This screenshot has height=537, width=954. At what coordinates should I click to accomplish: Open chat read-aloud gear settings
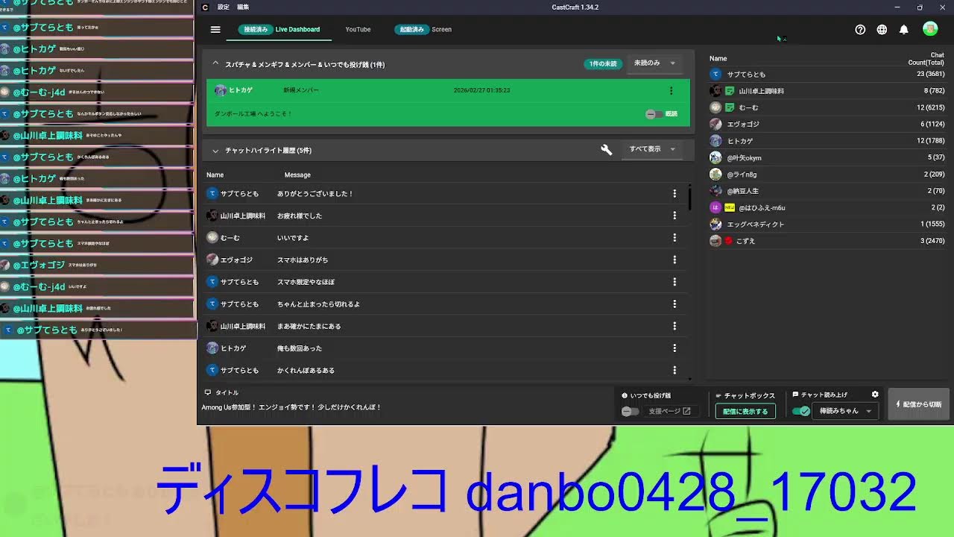click(x=875, y=395)
